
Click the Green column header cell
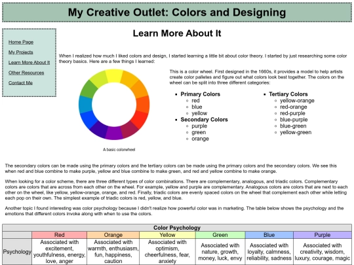220,235
